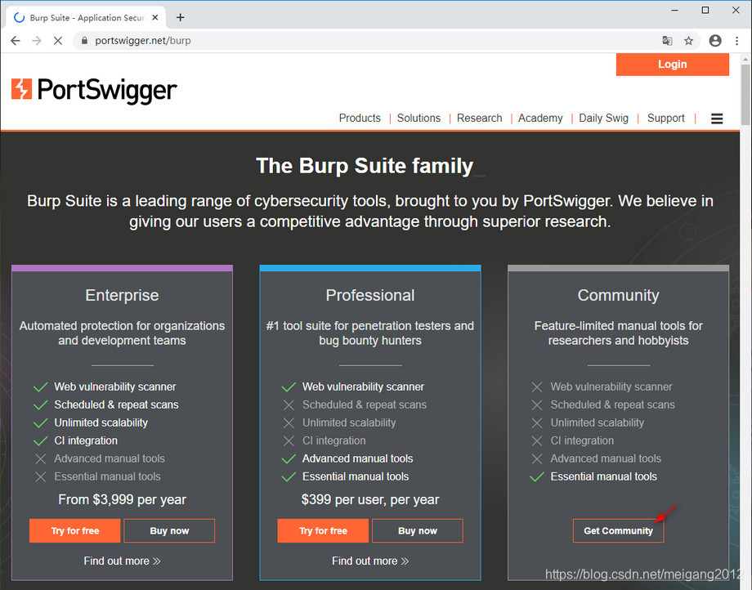The width and height of the screenshot is (752, 590).
Task: Click the page vertical scrollbar thumb
Action: pos(745,95)
